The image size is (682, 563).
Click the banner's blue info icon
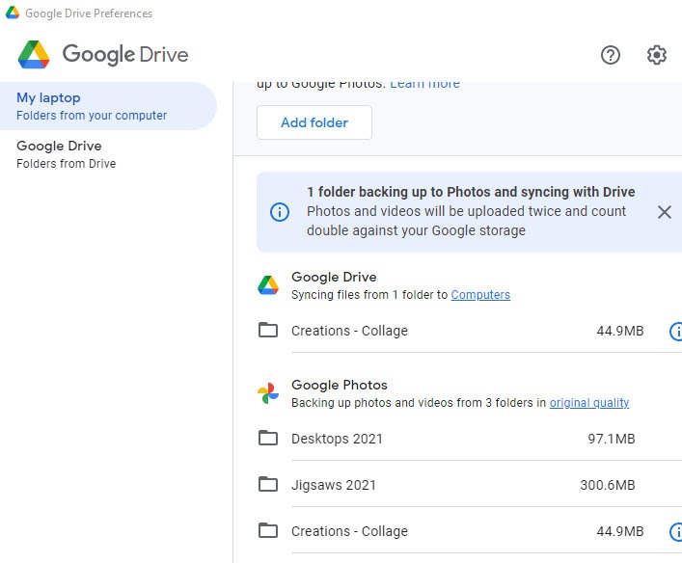pos(280,212)
